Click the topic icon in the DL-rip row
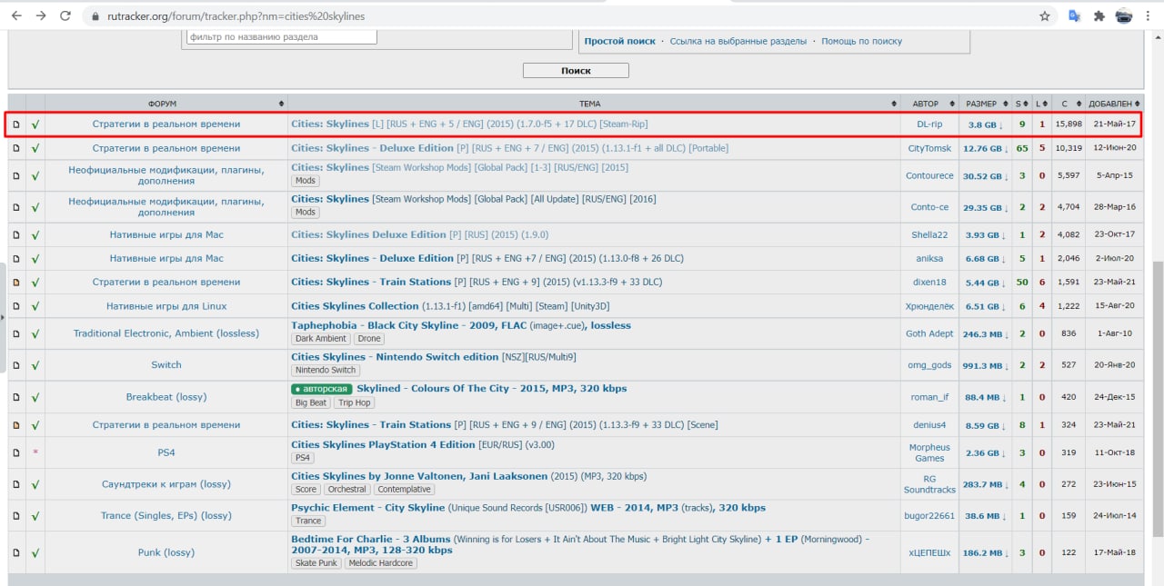 (16, 124)
